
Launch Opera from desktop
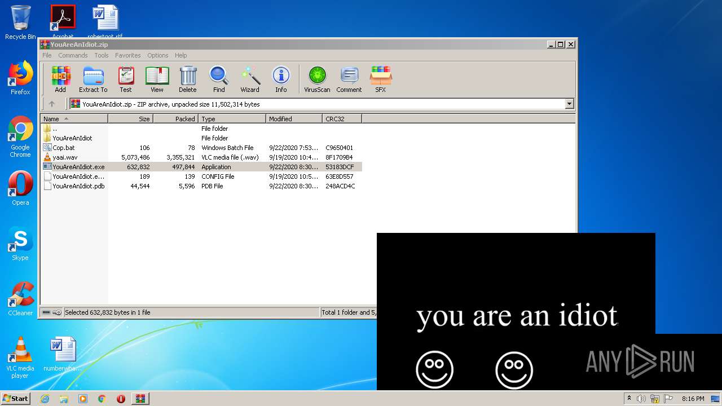20,188
